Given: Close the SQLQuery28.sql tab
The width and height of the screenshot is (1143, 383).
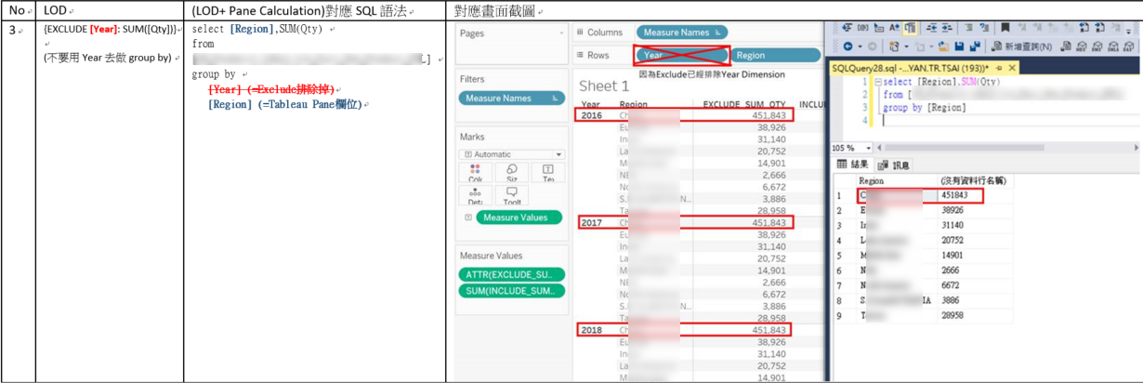Looking at the screenshot, I should click(x=1011, y=68).
